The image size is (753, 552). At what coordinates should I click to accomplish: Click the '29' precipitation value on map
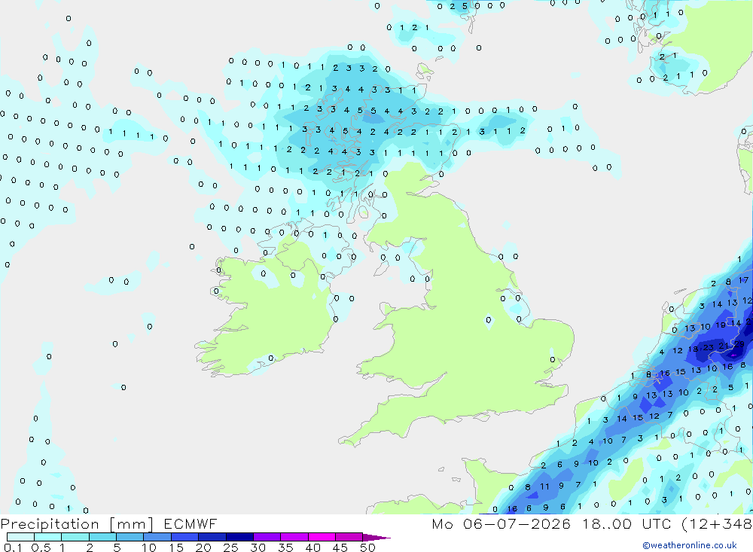739,344
